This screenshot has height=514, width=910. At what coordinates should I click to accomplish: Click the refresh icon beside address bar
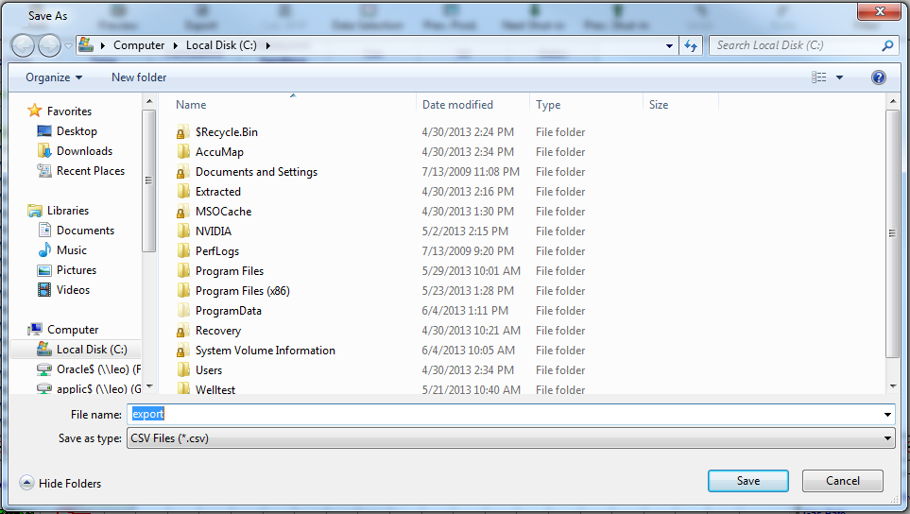(691, 45)
